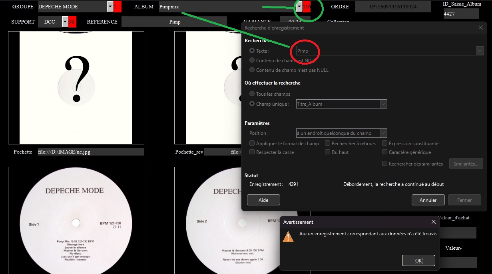Click the red 38 box beside SUPPORT
This screenshot has width=492, height=274.
coord(72,22)
